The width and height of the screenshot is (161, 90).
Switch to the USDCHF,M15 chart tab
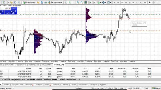pos(9,65)
